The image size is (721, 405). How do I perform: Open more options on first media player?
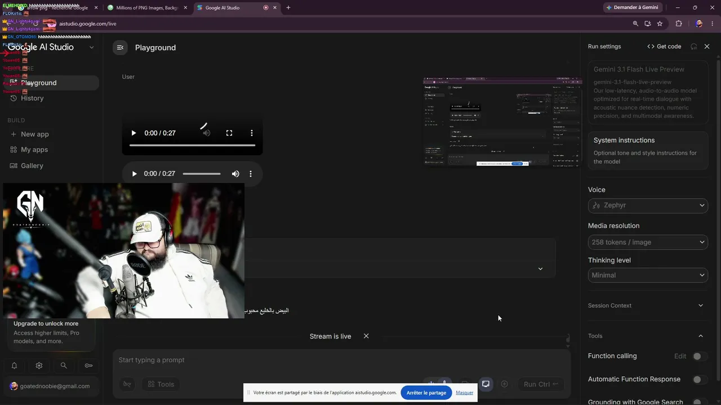(252, 133)
